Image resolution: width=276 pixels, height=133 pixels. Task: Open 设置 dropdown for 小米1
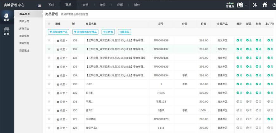[x=62, y=84]
